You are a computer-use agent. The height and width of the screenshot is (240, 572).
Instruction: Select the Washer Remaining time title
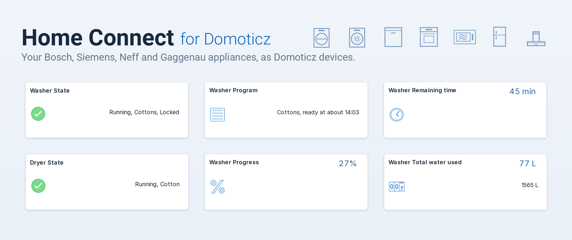tap(422, 91)
